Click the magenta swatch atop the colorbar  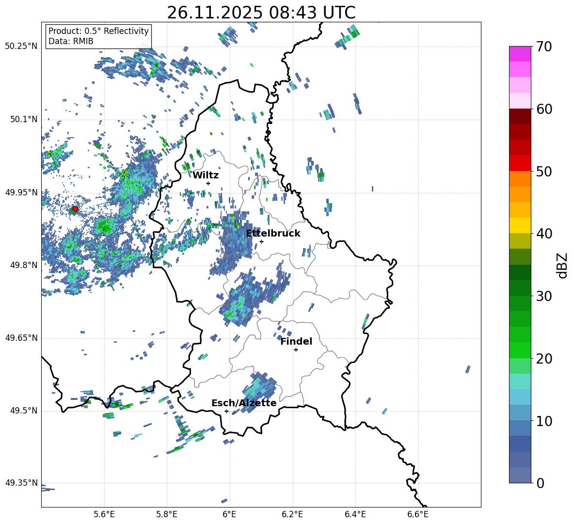tap(520, 54)
